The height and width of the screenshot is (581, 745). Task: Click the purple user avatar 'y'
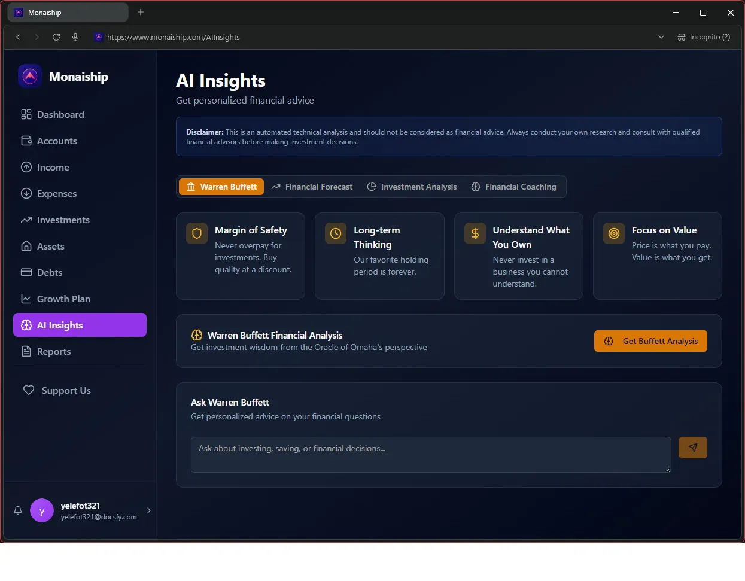click(x=42, y=510)
